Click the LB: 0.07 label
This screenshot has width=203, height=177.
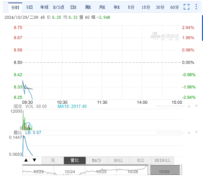(33, 132)
